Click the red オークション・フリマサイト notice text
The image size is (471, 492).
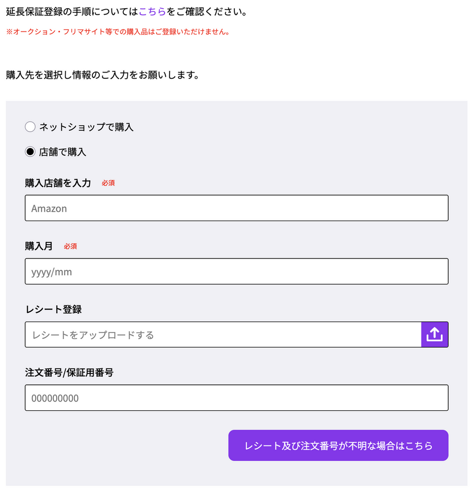click(118, 32)
